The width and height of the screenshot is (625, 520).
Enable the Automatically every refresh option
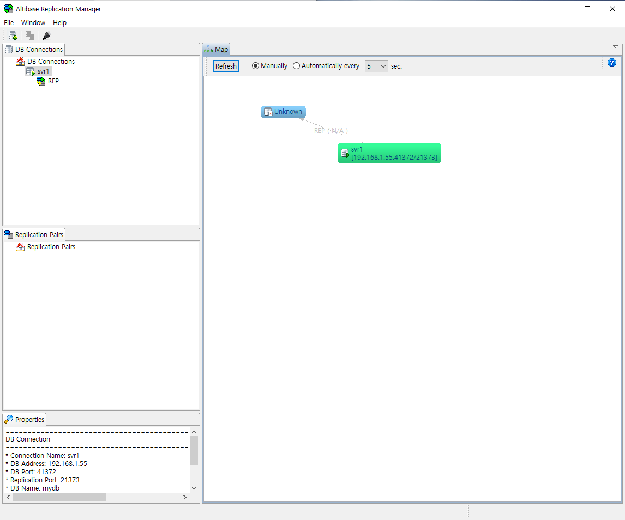297,66
